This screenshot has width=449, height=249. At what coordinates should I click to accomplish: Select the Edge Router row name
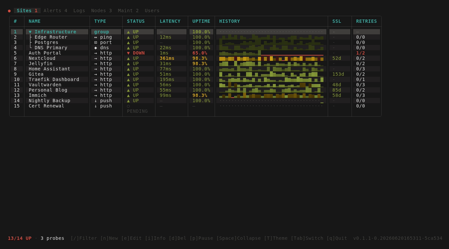click(51, 37)
